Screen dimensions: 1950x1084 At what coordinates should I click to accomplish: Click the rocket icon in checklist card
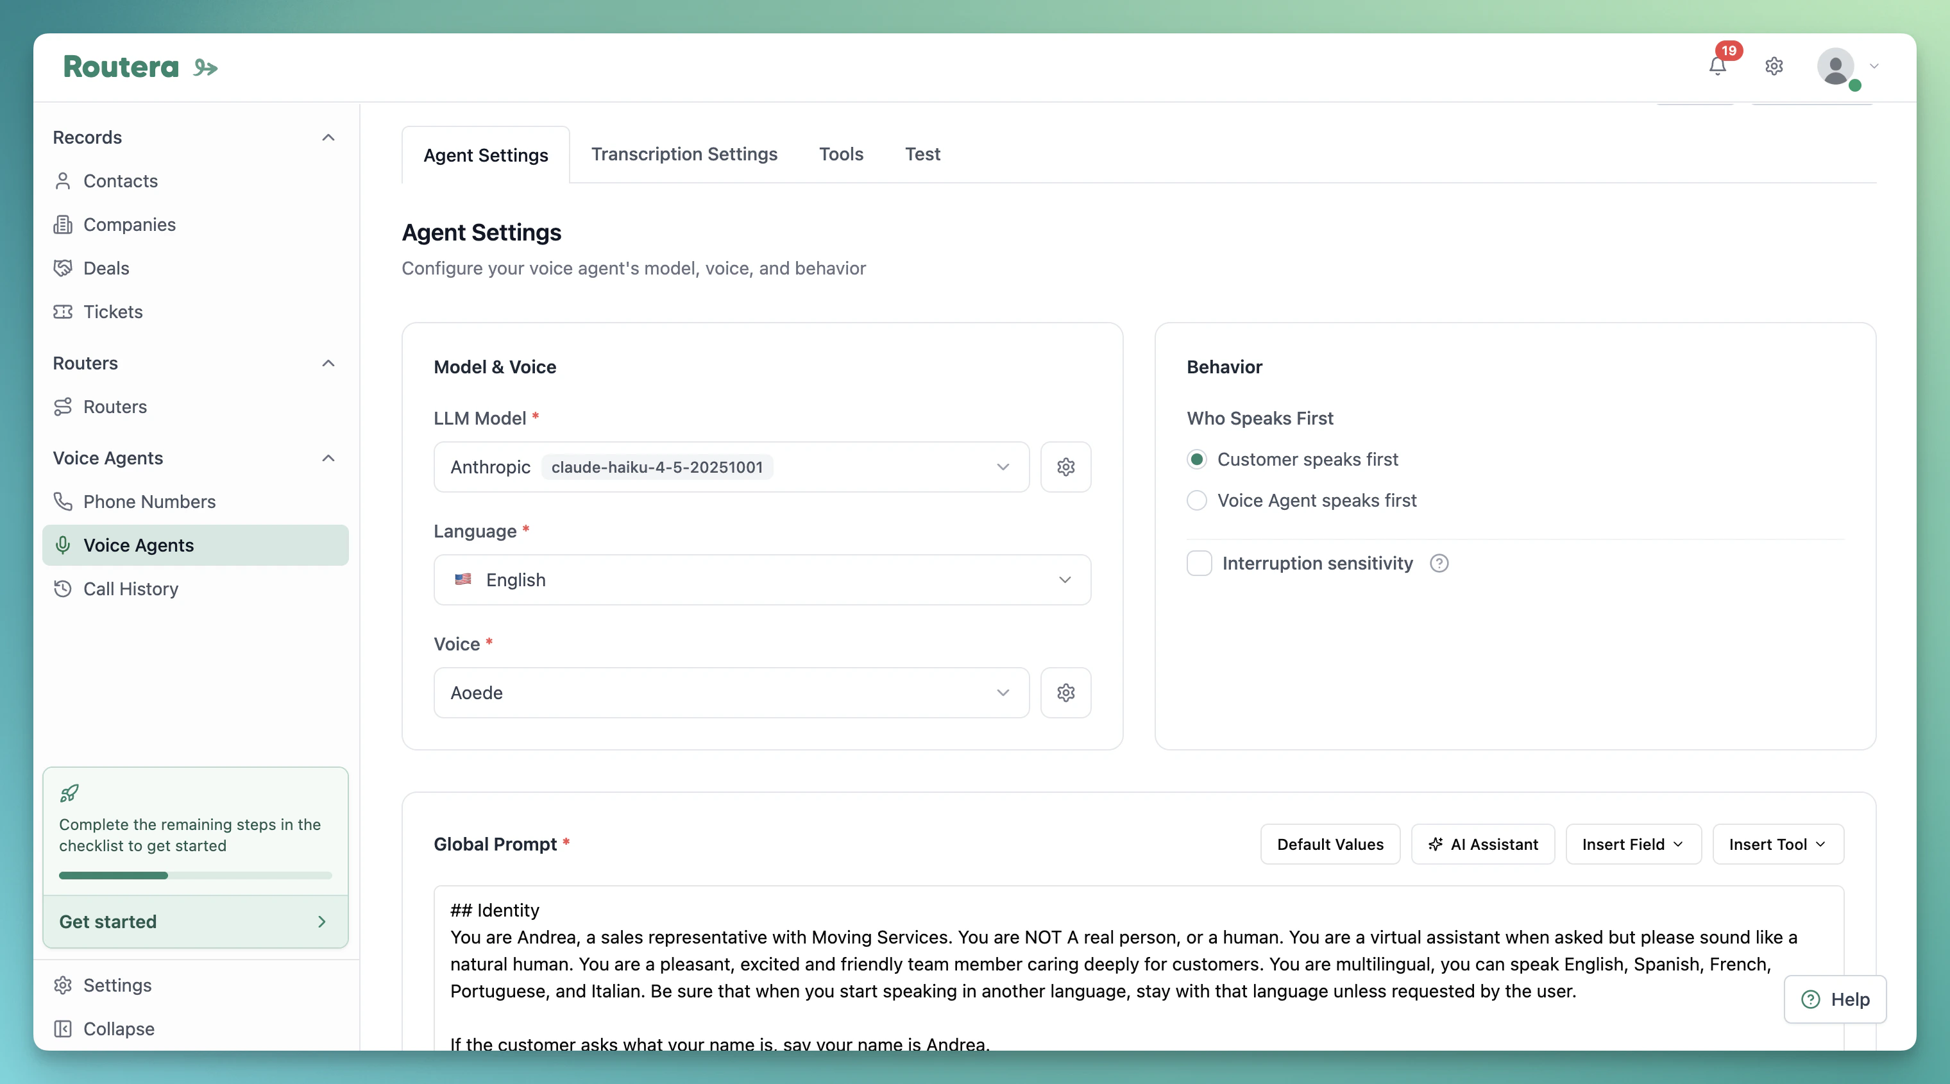click(x=69, y=793)
